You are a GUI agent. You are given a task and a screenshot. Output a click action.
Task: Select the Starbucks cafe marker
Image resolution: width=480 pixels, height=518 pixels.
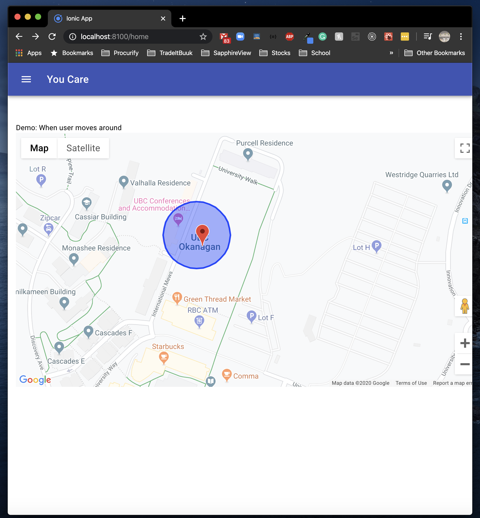coord(164,358)
